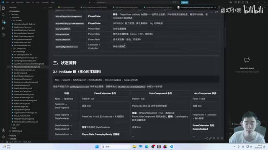Collapse the 04-Knowledge folder
The image size is (268, 150).
tap(19, 52)
